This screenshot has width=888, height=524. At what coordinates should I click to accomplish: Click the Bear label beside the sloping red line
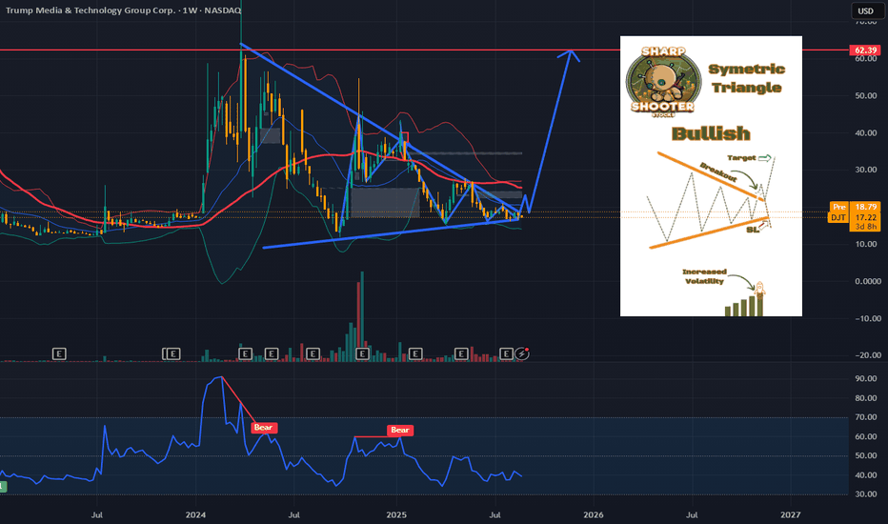pos(263,428)
